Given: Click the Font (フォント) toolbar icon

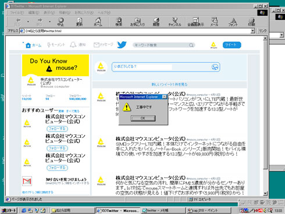Looking at the screenshot, I should [x=233, y=22].
